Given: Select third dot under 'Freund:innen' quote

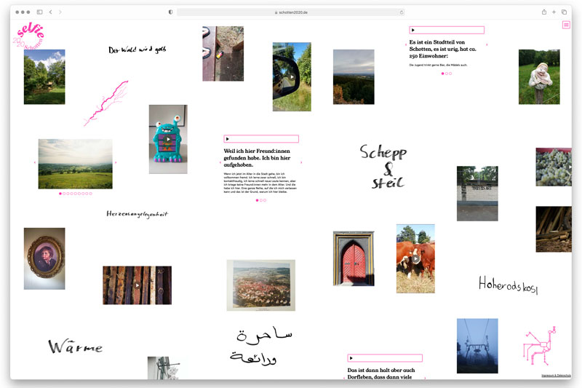Looking at the screenshot, I should [x=265, y=200].
